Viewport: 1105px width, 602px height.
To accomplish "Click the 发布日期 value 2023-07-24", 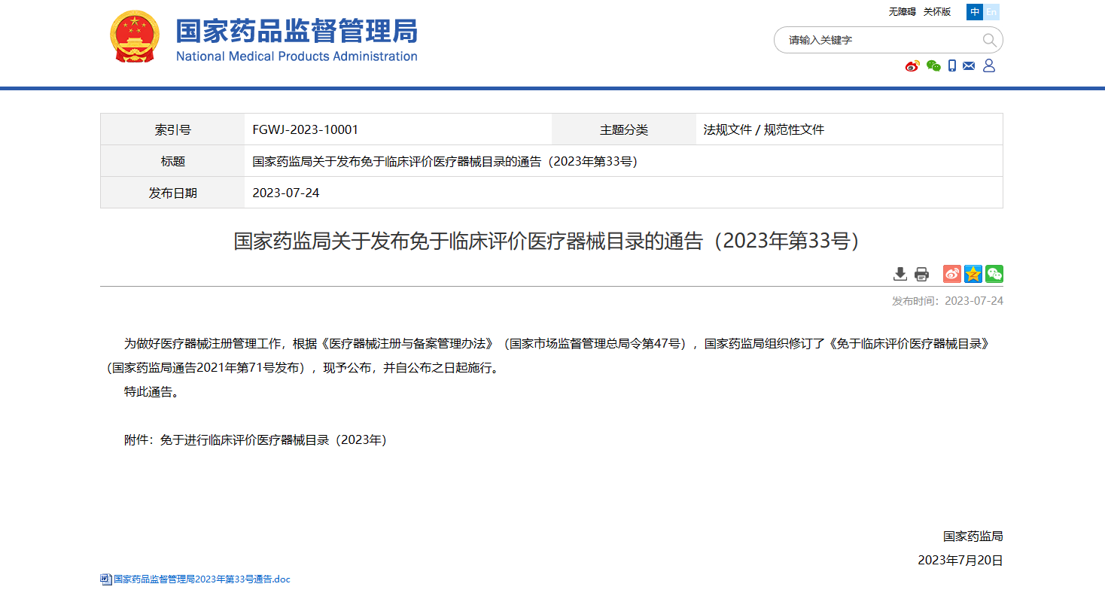I will pos(286,193).
